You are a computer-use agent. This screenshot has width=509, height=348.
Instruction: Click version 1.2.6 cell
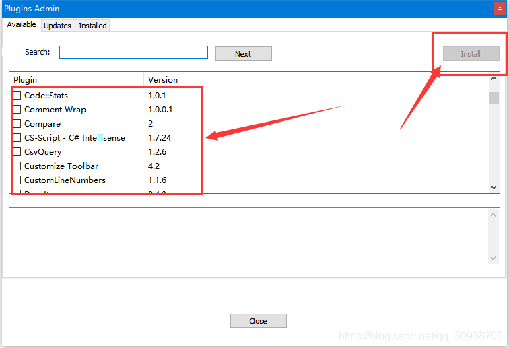click(x=158, y=152)
